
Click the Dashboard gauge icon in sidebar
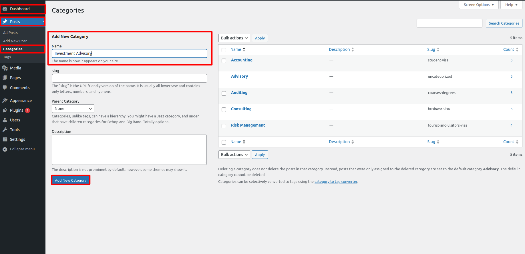pos(5,9)
